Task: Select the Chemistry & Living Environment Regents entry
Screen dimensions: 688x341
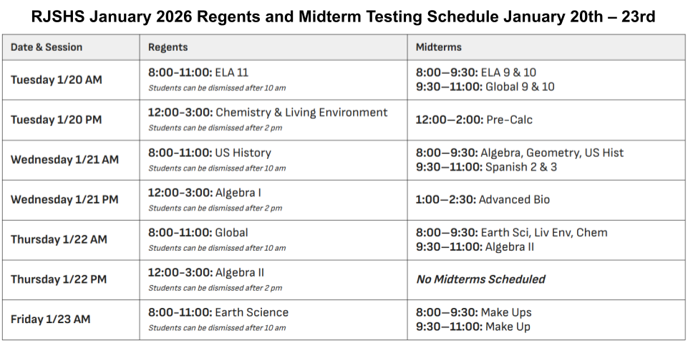Action: tap(268, 112)
